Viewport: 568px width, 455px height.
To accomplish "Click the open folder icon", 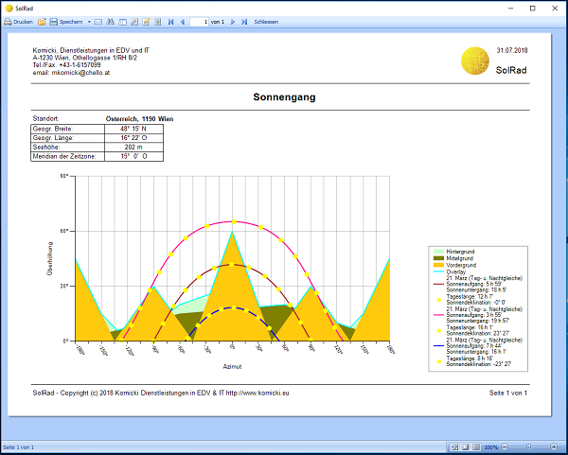I will click(x=42, y=21).
